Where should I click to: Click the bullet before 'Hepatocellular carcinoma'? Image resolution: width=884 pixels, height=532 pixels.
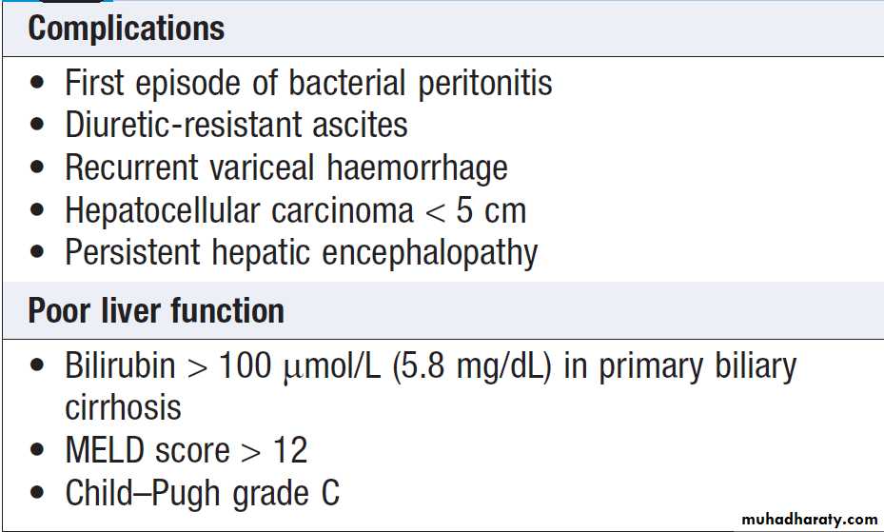[37, 211]
